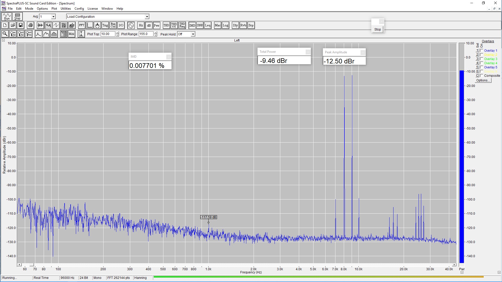This screenshot has height=282, width=502.
Task: Open the Plot menu
Action: (x=54, y=9)
